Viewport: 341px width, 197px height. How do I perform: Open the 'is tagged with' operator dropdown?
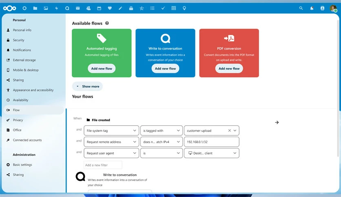click(x=162, y=131)
